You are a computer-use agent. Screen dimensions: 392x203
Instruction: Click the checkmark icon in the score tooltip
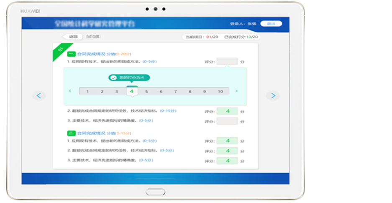[113, 78]
